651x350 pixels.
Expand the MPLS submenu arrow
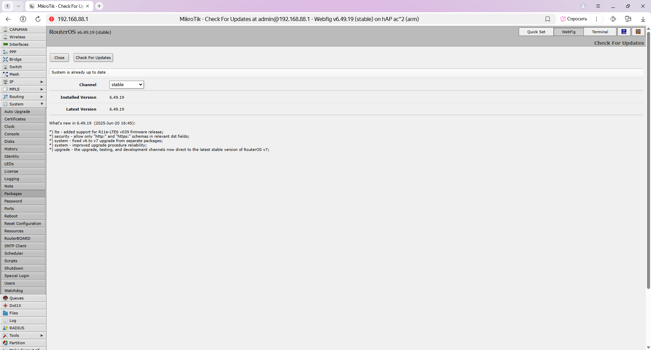42,89
